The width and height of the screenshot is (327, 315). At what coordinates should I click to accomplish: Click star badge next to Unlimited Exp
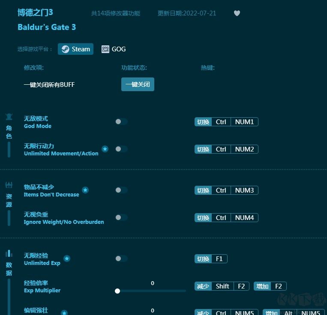click(x=67, y=259)
